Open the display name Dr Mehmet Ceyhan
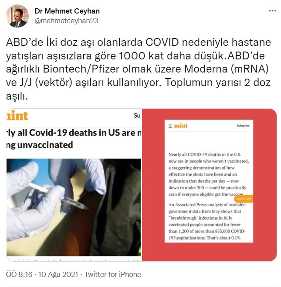281x287 pixels. [67, 11]
